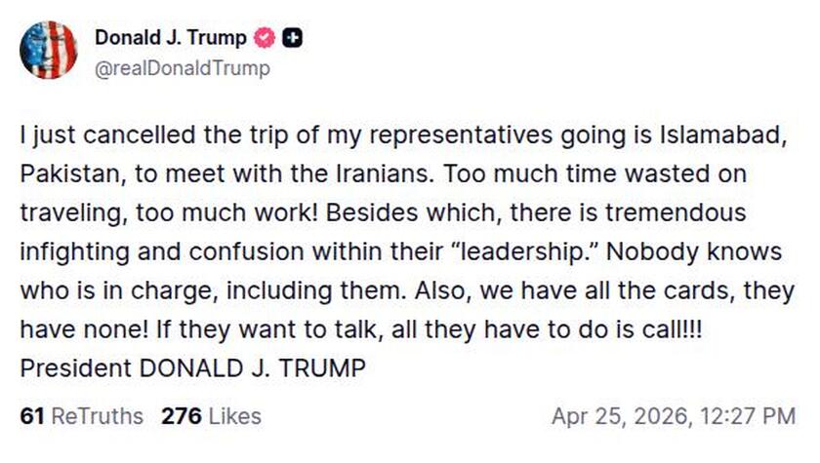The height and width of the screenshot is (463, 820).
Task: View the Likes label list
Action: click(234, 416)
